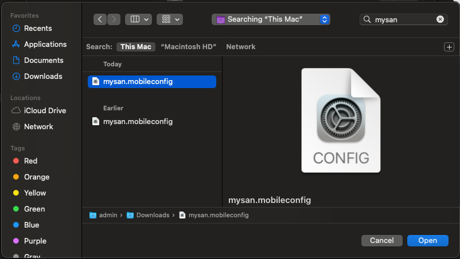This screenshot has width=460, height=259.
Task: Click the Locations section header
Action: (25, 98)
